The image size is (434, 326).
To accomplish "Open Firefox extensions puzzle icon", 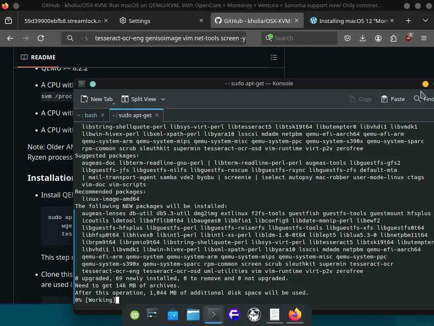I will tap(393, 38).
